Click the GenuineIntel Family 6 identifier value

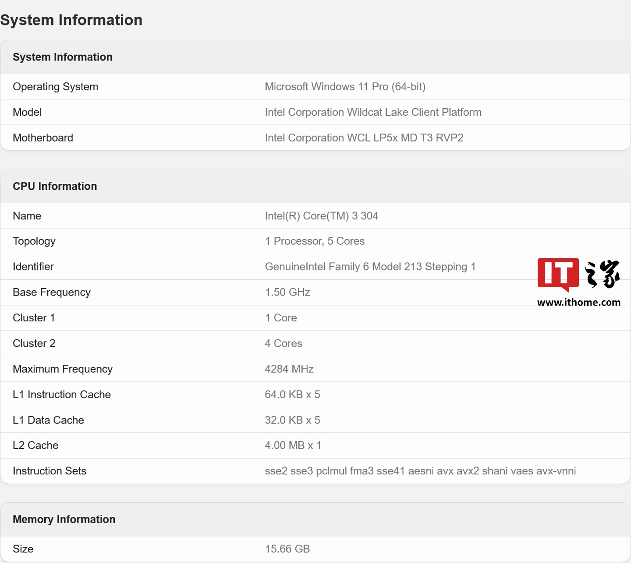(x=370, y=267)
